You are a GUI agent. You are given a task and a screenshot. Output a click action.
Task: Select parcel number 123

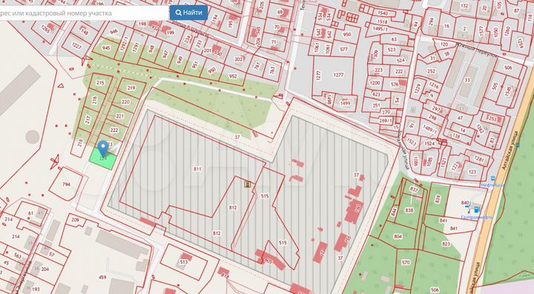click(x=472, y=172)
